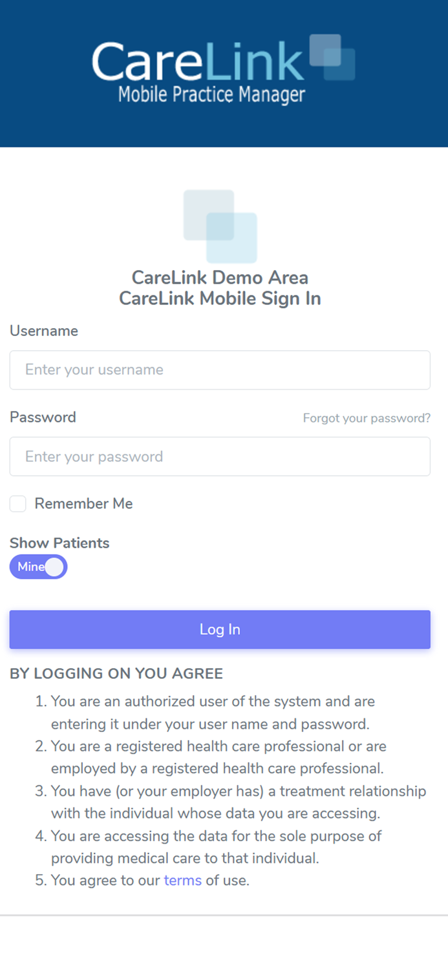448x969 pixels.
Task: Focus the 'Enter your username' field
Action: (220, 370)
